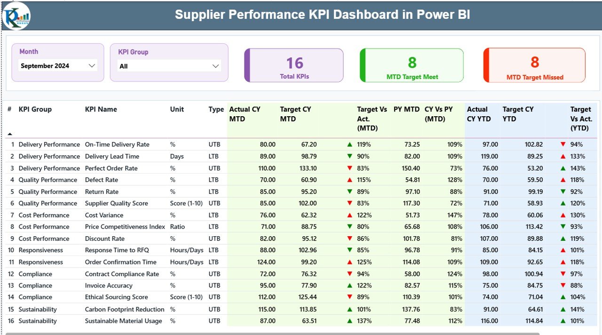
Task: Click green MTD arrow for On-Time Delivery Rate
Action: pyautogui.click(x=349, y=144)
